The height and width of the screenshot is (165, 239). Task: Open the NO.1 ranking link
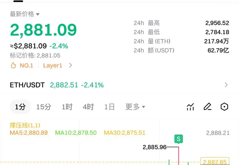(26, 65)
